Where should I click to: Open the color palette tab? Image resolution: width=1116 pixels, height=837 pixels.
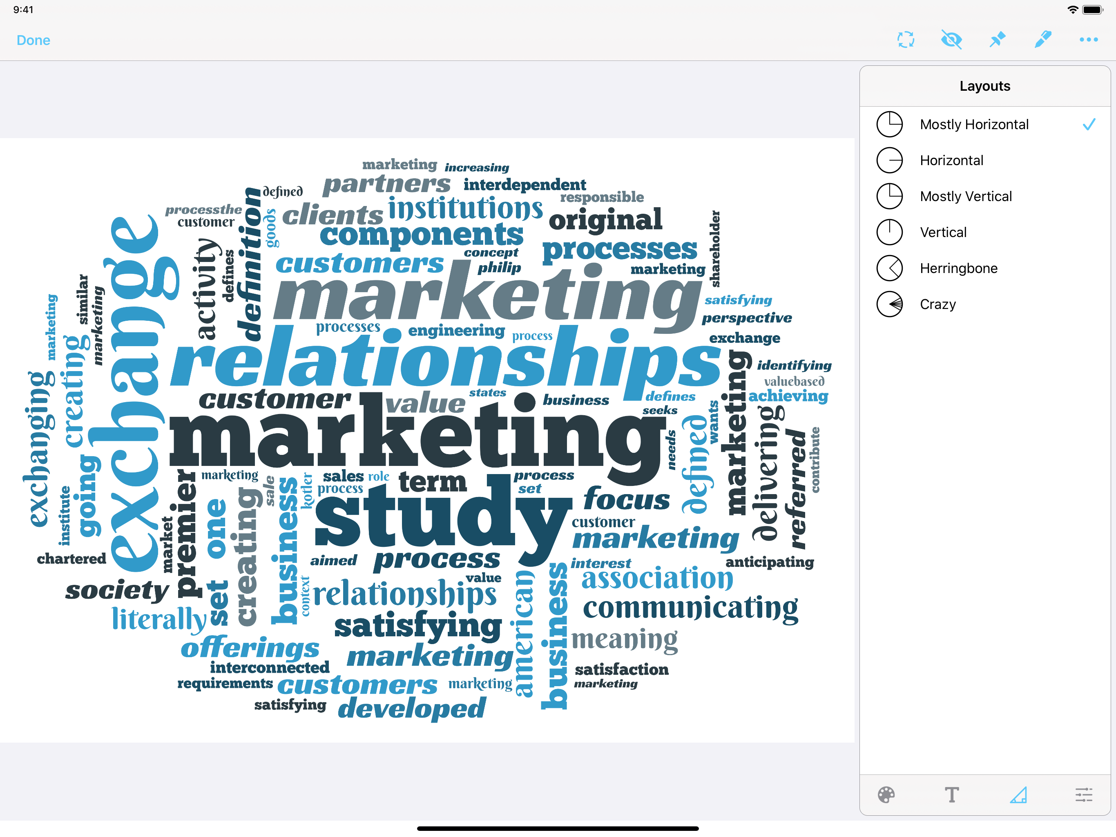coord(886,794)
